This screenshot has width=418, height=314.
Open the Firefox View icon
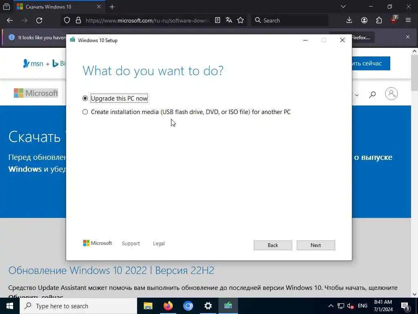[x=7, y=7]
